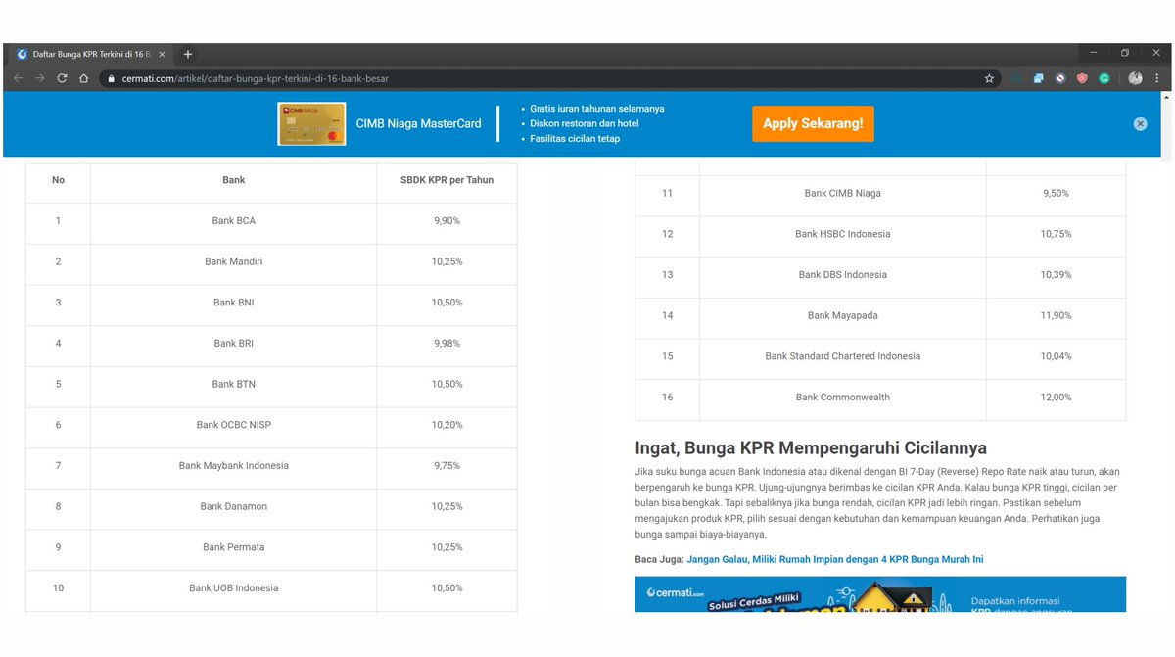Go forward using the browser forward arrow
Screen dimensions: 1175x657
[x=40, y=78]
